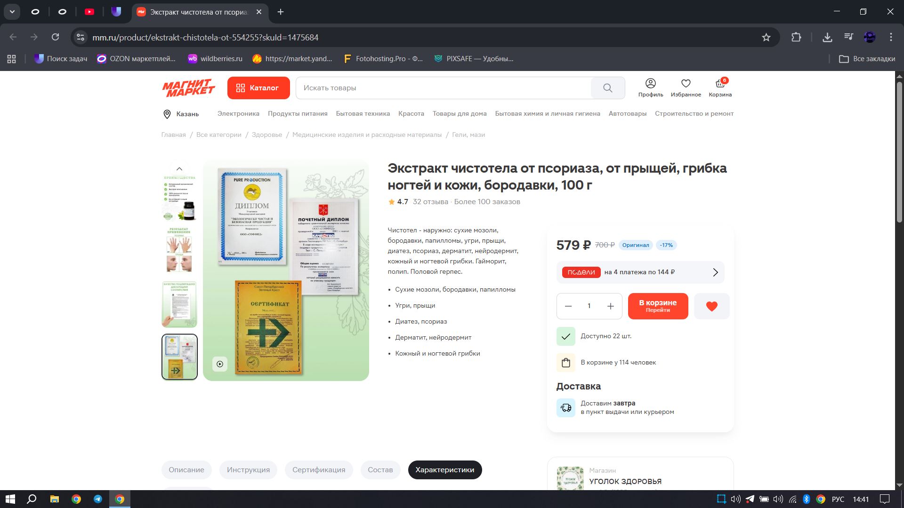Open the shopping cart Корзина icon
Image resolution: width=904 pixels, height=508 pixels.
(720, 87)
